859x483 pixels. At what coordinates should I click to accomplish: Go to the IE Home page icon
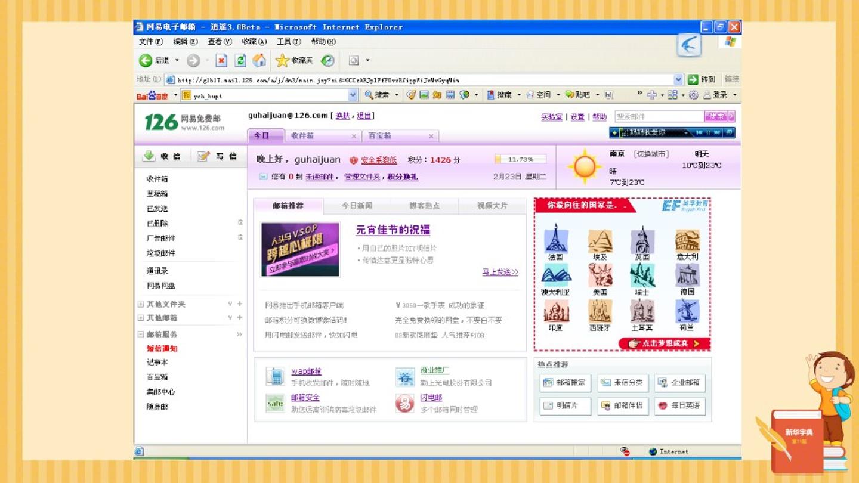click(x=259, y=60)
